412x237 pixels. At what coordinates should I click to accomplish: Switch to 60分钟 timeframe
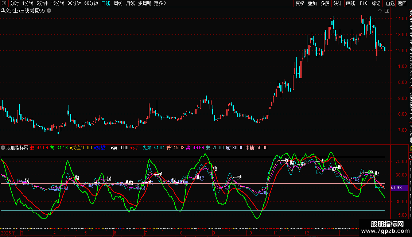[x=91, y=3]
